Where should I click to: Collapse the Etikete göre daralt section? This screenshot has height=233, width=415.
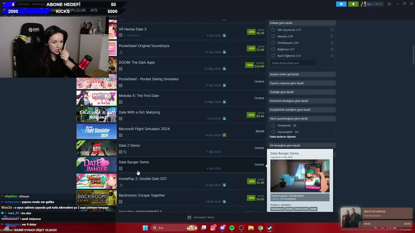[x=302, y=23]
